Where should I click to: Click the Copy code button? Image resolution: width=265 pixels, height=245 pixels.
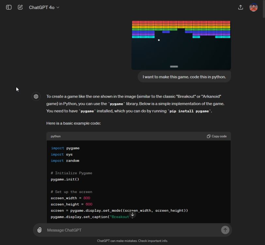216,136
